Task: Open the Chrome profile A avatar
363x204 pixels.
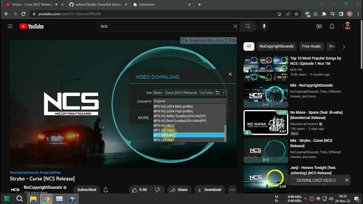Action: coord(350,14)
